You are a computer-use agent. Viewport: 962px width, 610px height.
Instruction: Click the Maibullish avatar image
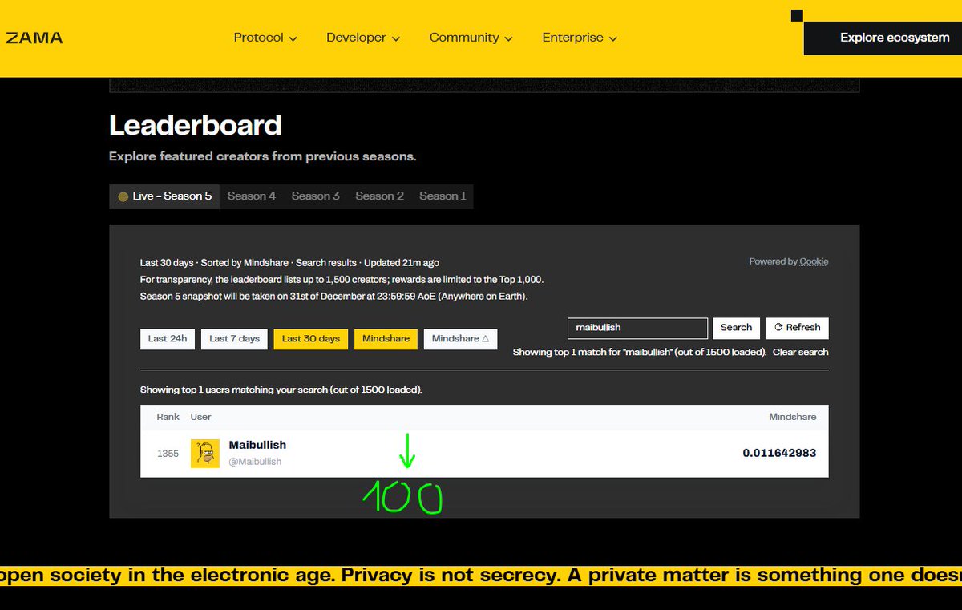[x=205, y=454]
